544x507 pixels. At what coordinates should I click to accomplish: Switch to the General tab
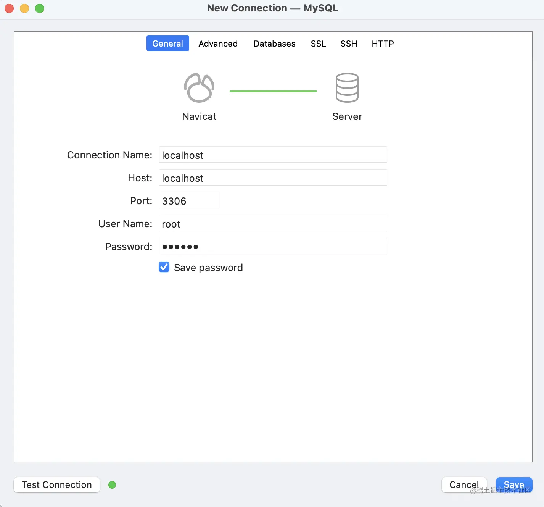pos(168,43)
